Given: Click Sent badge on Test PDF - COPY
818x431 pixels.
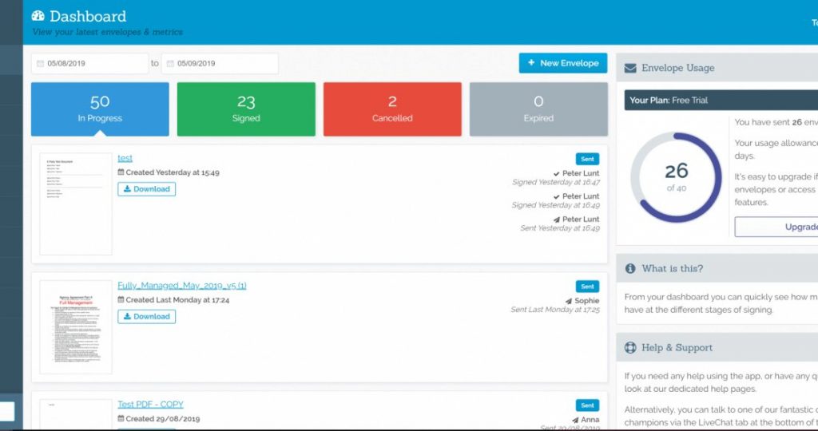Looking at the screenshot, I should pyautogui.click(x=587, y=405).
